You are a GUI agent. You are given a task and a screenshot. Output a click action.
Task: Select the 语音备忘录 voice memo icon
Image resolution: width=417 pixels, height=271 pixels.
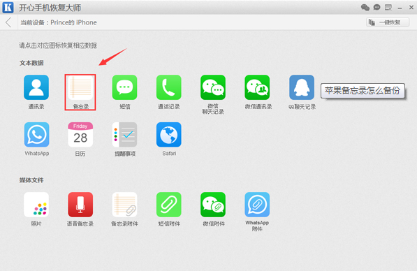(x=80, y=205)
